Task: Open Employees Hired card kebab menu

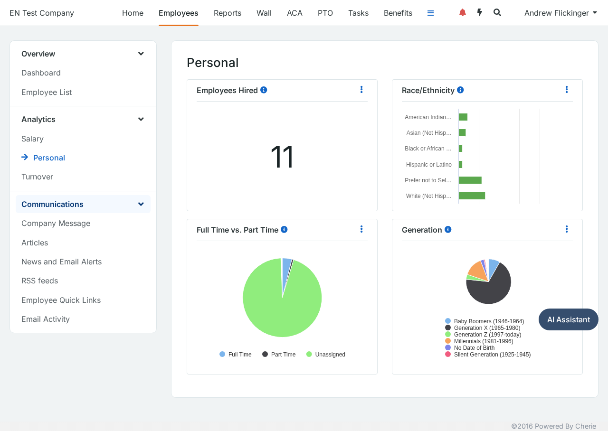Action: (361, 89)
